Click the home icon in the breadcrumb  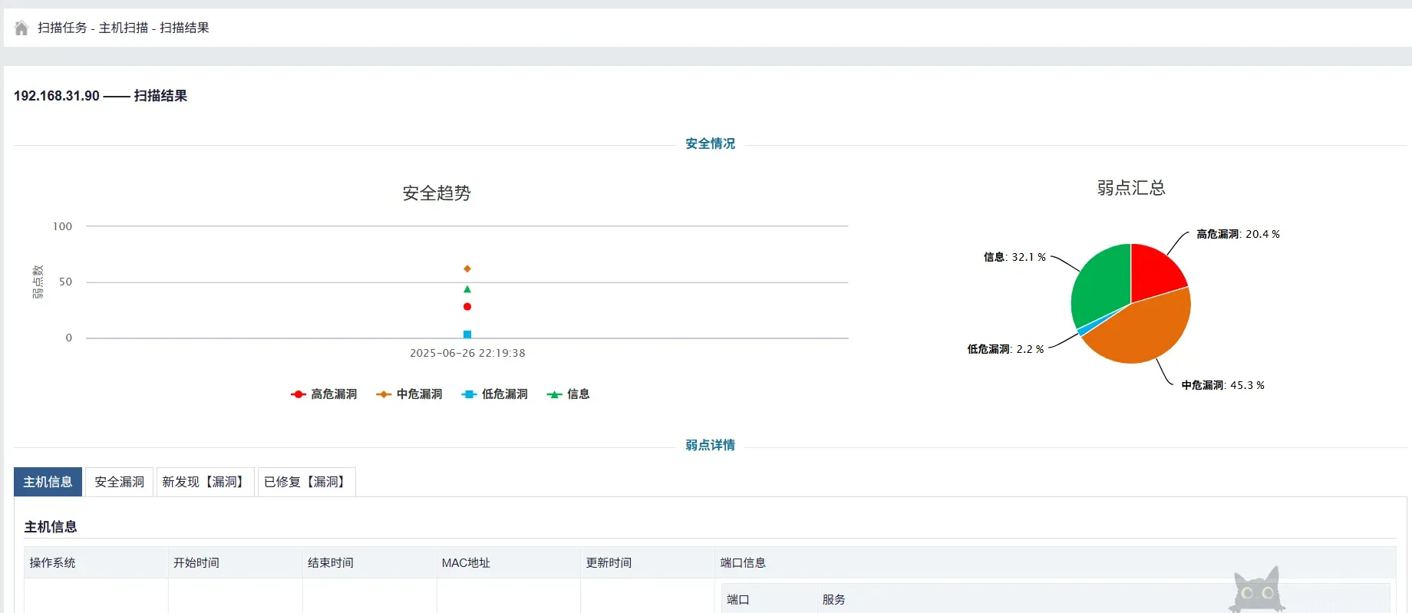coord(21,28)
